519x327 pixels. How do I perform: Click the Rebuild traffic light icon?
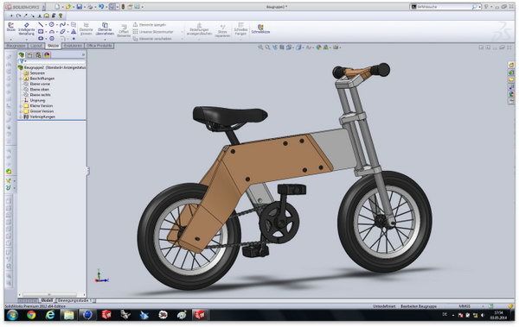pyautogui.click(x=123, y=7)
